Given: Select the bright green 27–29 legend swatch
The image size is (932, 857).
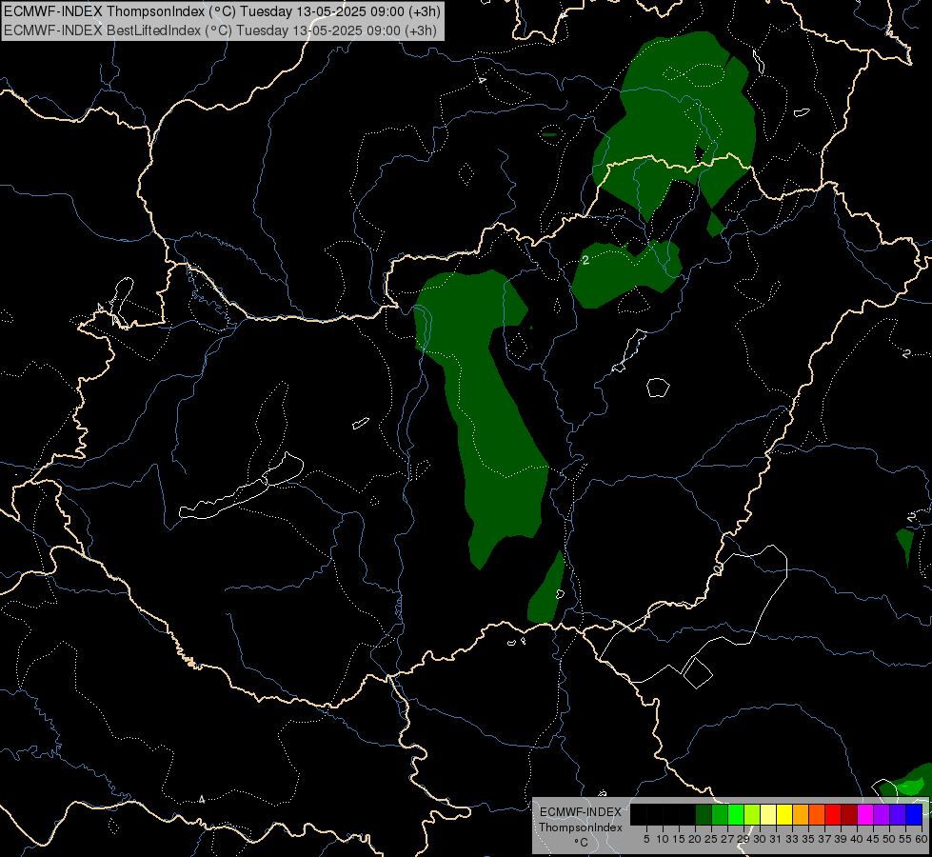Looking at the screenshot, I should click(736, 814).
